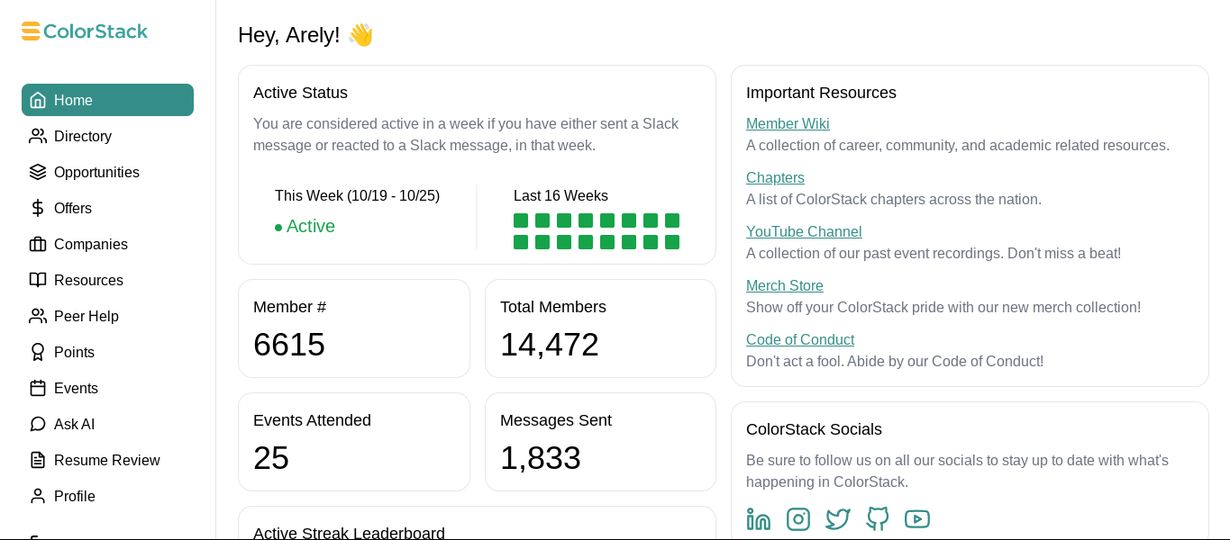Open Companies via the briefcase icon
Image resolution: width=1230 pixels, height=540 pixels.
[37, 244]
